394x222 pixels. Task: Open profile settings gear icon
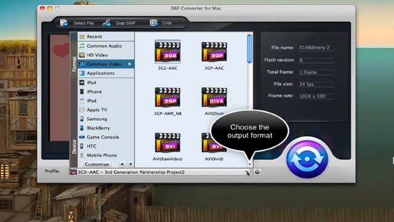(257, 172)
